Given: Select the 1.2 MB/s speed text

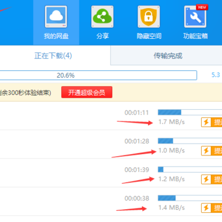Looking at the screenshot, I should tap(171, 179).
